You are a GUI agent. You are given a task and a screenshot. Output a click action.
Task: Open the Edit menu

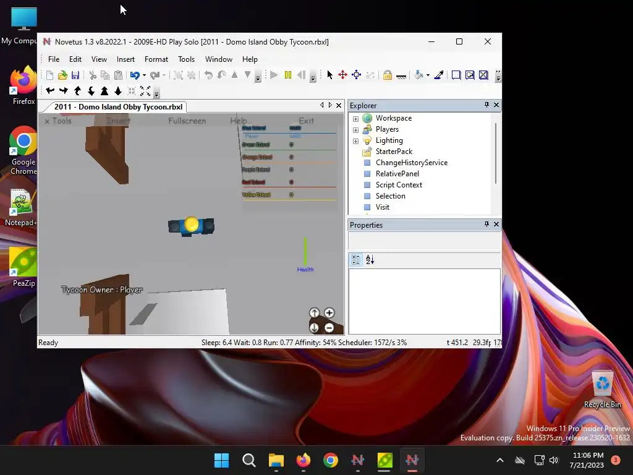75,59
